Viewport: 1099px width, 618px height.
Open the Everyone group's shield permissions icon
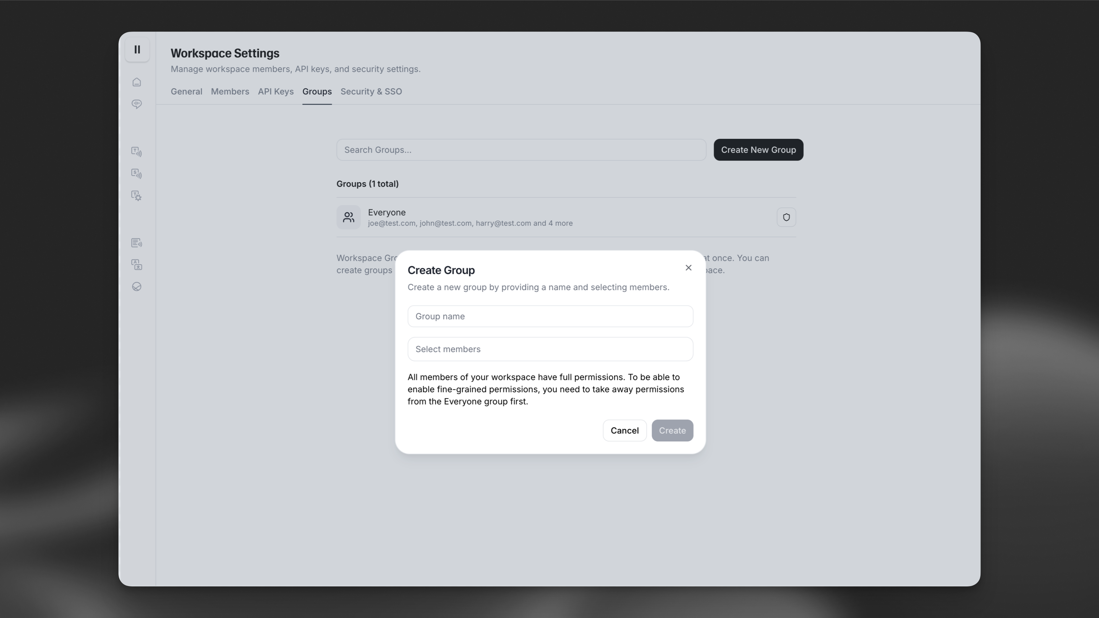coord(786,217)
